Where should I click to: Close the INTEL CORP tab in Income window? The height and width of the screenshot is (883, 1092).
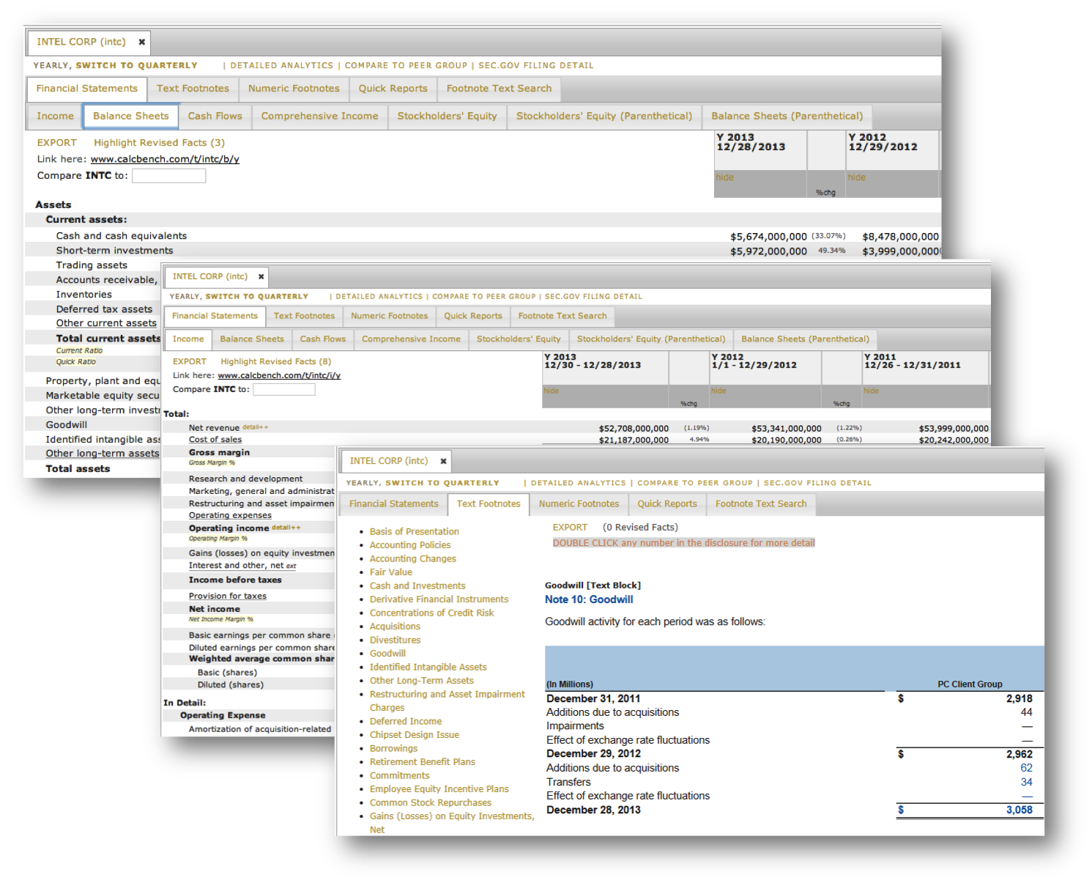click(x=261, y=277)
